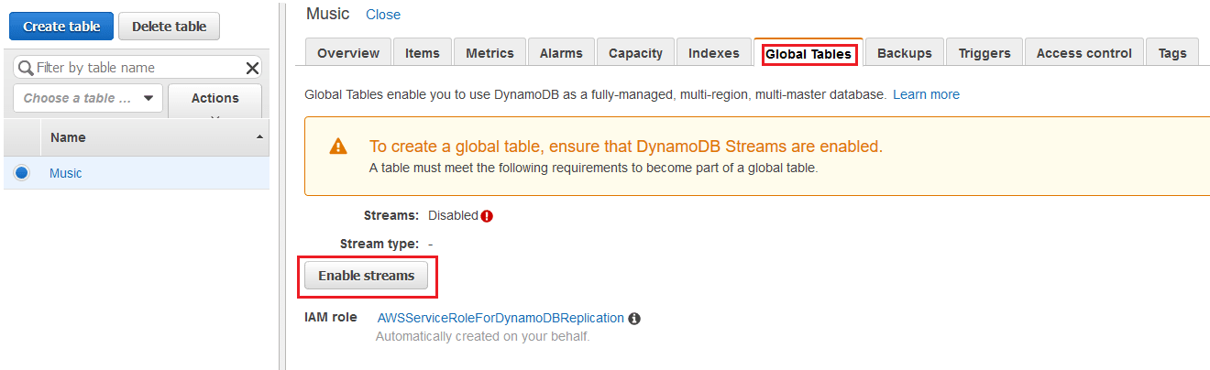Click the search magnifier icon in filter
The height and width of the screenshot is (370, 1210).
26,68
